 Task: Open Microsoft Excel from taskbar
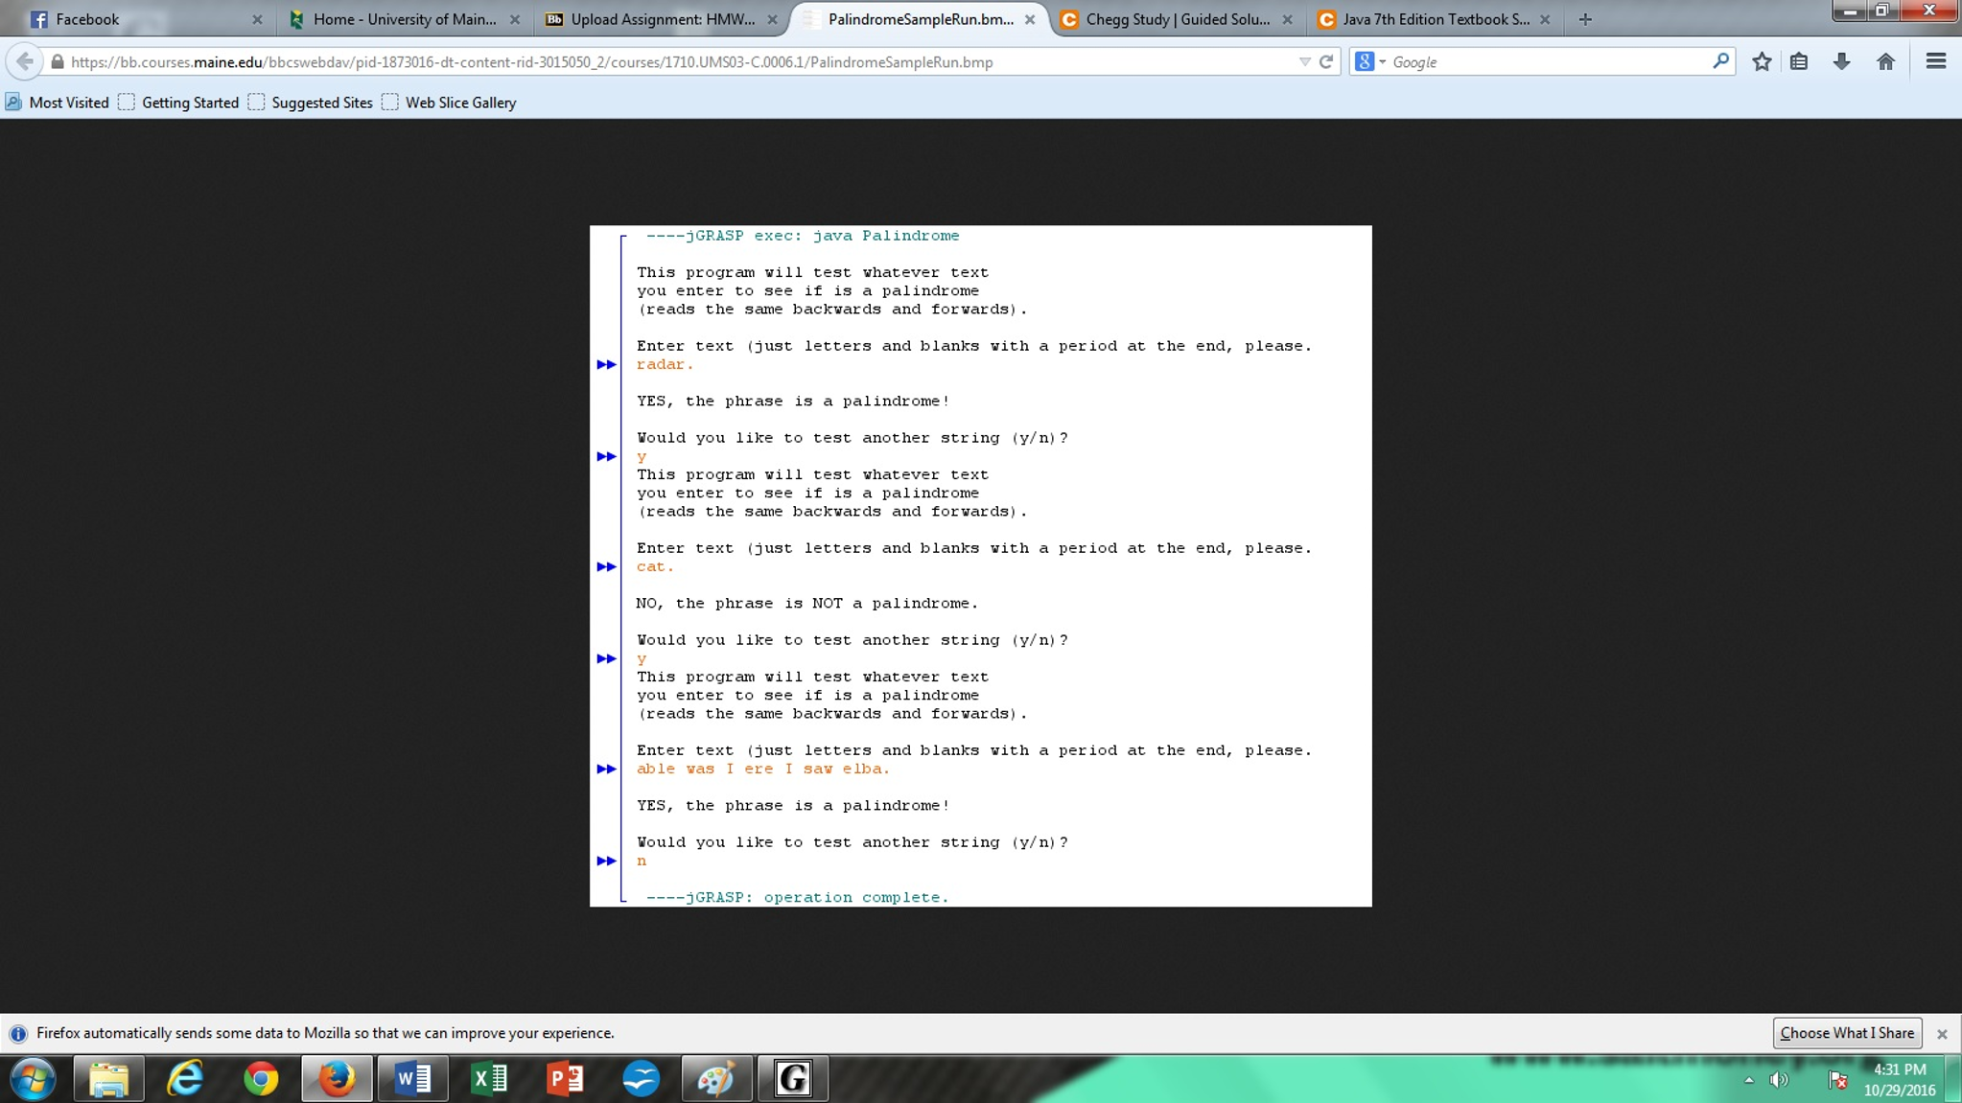(x=489, y=1079)
